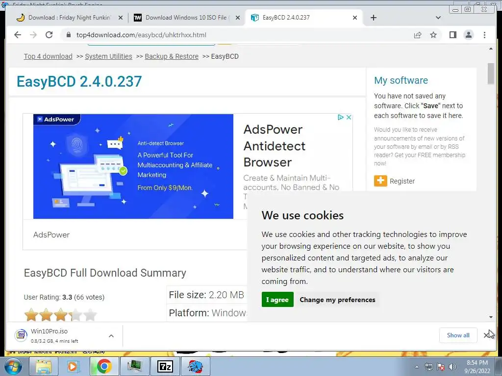Open the system monitor taskbar icon
The height and width of the screenshot is (376, 502).
click(x=134, y=366)
